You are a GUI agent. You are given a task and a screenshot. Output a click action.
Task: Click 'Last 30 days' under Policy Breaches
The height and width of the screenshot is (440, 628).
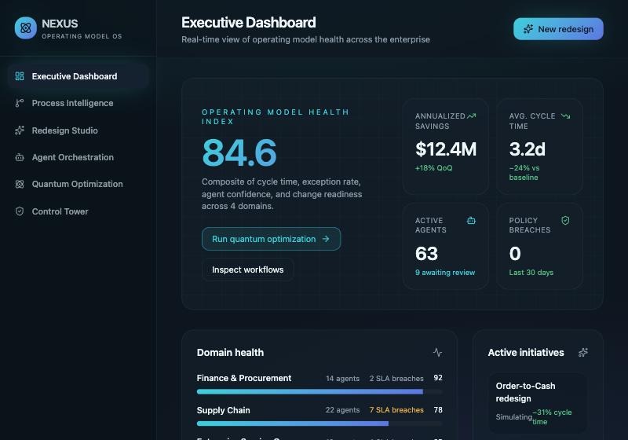point(531,272)
